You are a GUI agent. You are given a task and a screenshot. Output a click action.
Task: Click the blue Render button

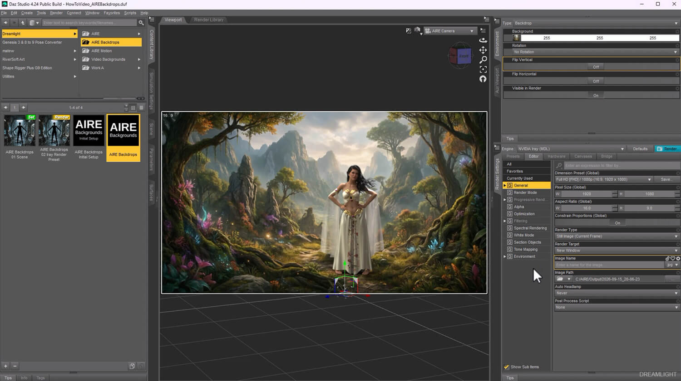pos(668,149)
